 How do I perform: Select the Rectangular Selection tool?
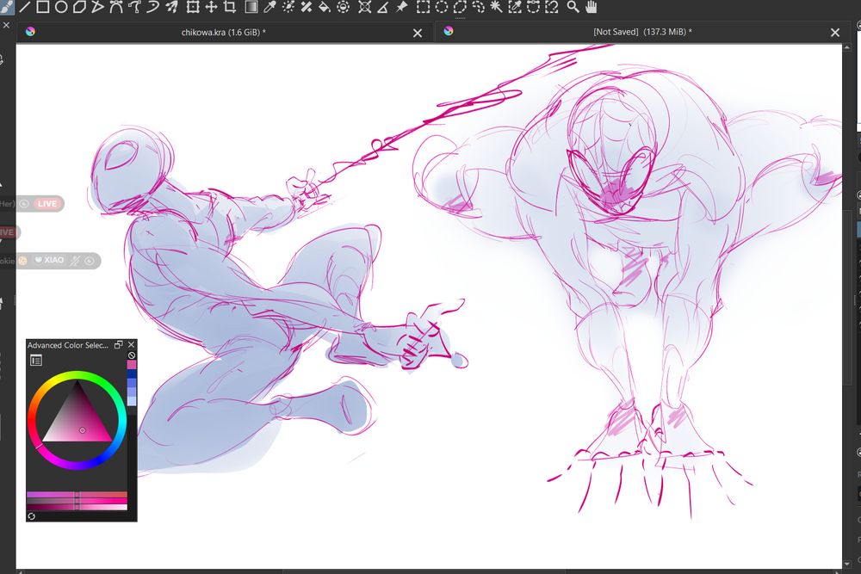tap(423, 7)
